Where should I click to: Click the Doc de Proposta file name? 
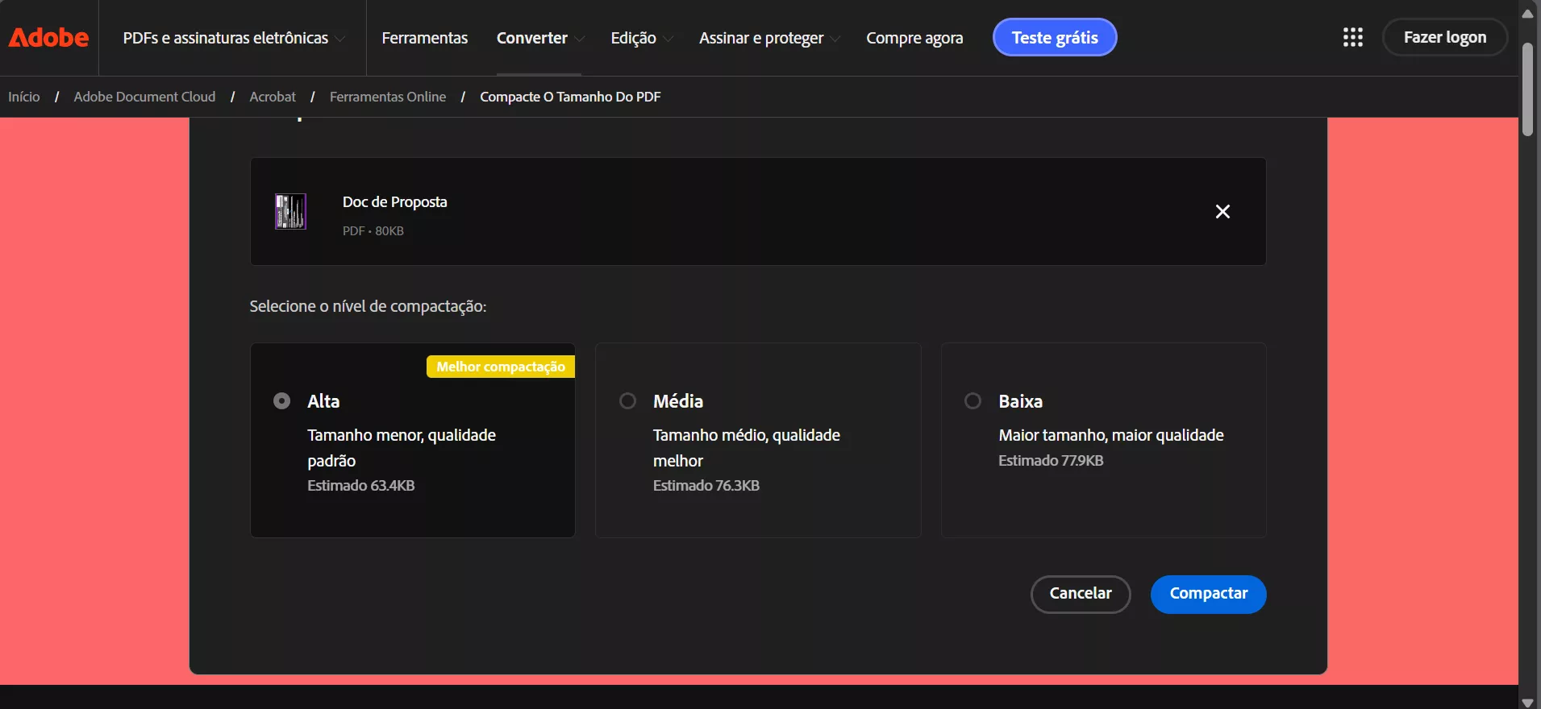pyautogui.click(x=394, y=201)
